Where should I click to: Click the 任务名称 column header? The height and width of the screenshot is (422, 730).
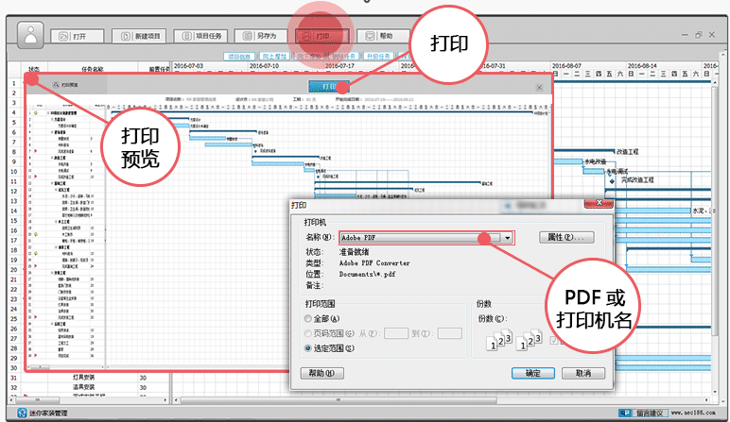click(92, 69)
